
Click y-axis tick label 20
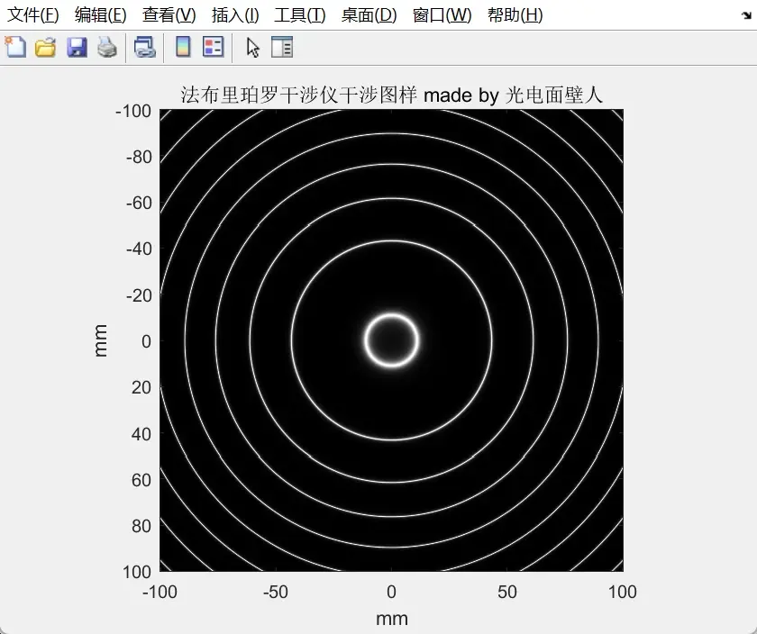tap(141, 387)
